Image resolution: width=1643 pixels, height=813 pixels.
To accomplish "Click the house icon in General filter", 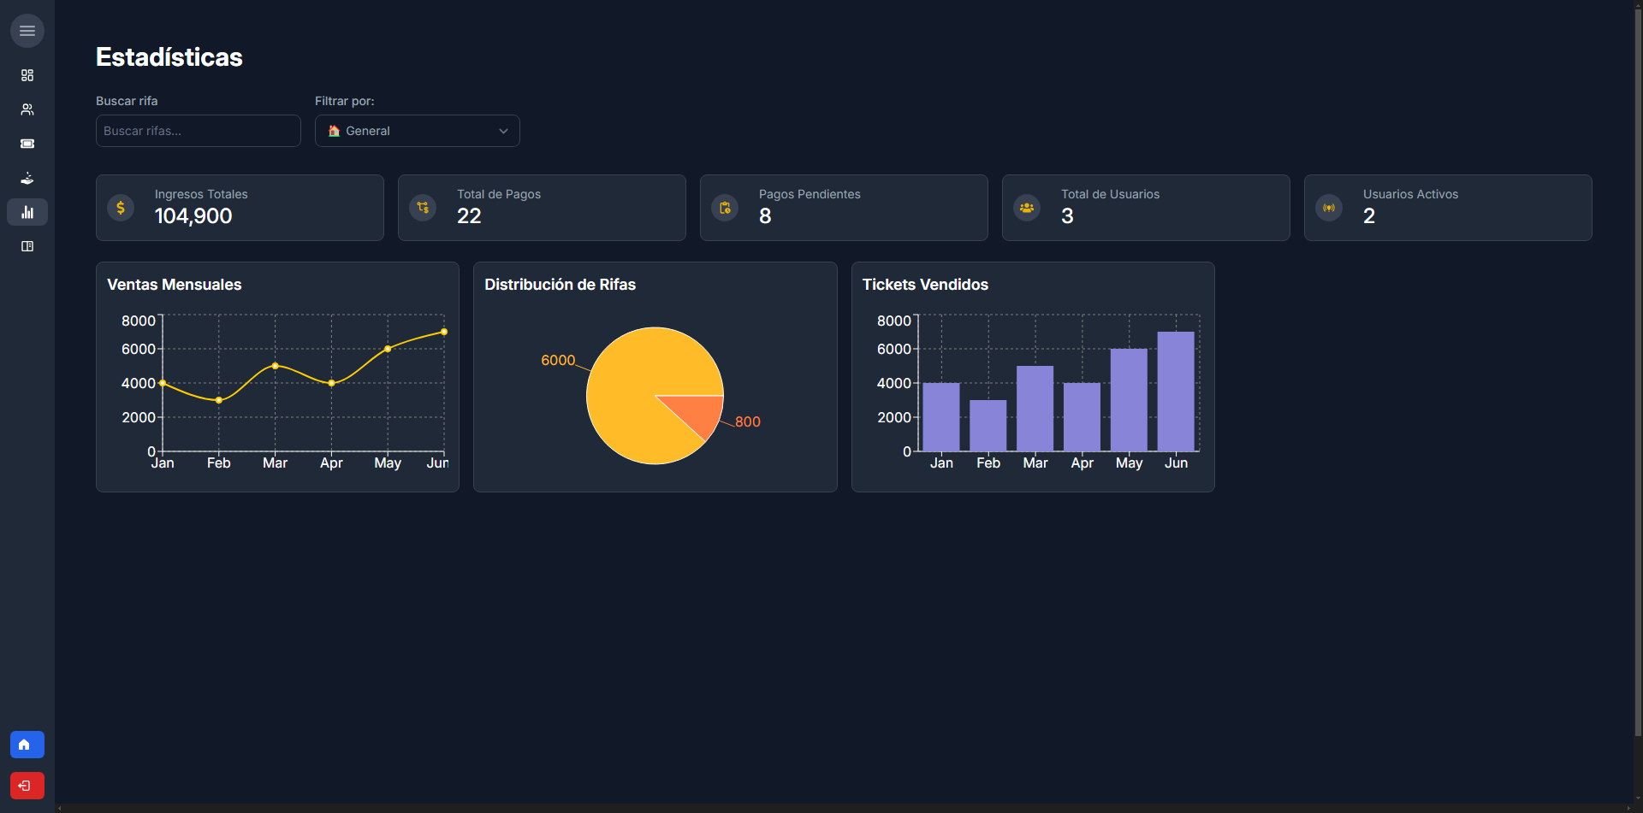I will [335, 131].
